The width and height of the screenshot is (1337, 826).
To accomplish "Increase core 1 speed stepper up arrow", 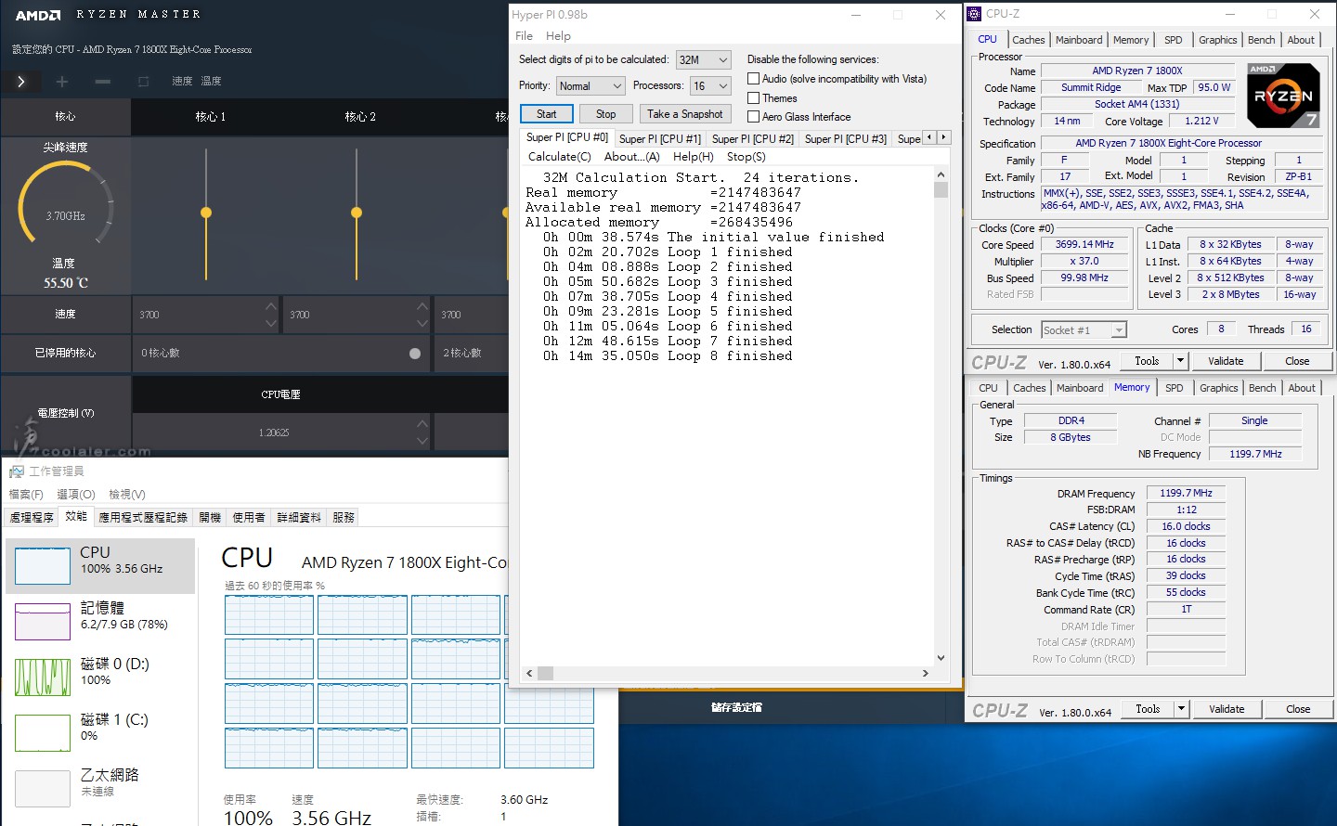I will (x=271, y=306).
